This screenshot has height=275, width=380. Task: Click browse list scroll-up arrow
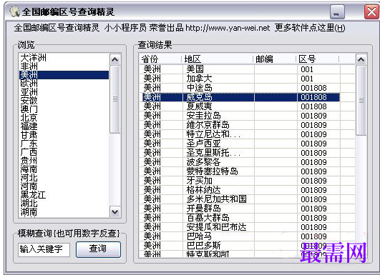(x=115, y=59)
